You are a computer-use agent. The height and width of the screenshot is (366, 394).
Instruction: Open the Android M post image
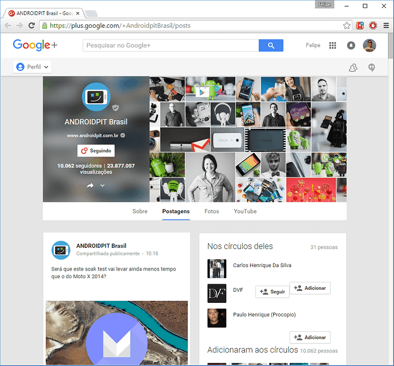116,333
